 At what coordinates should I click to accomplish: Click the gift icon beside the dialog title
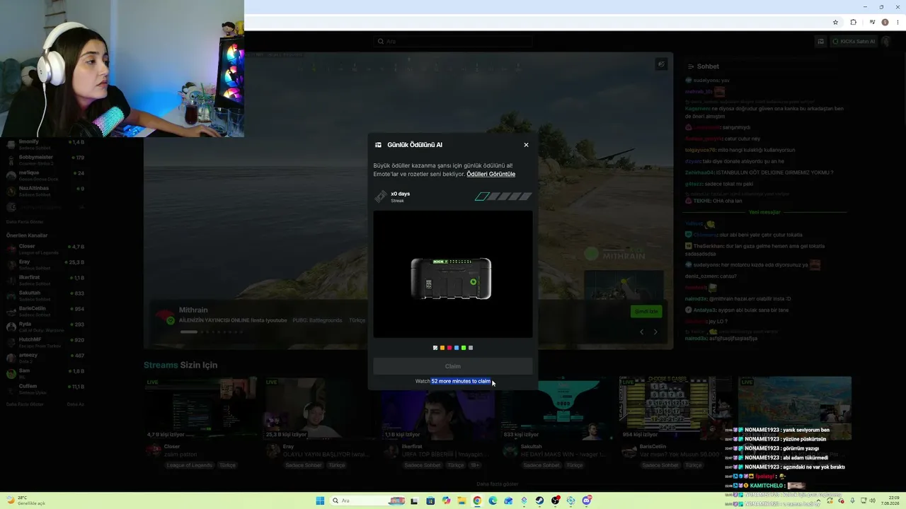pos(378,145)
